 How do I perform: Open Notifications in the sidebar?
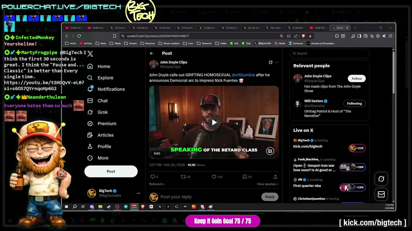click(x=106, y=89)
